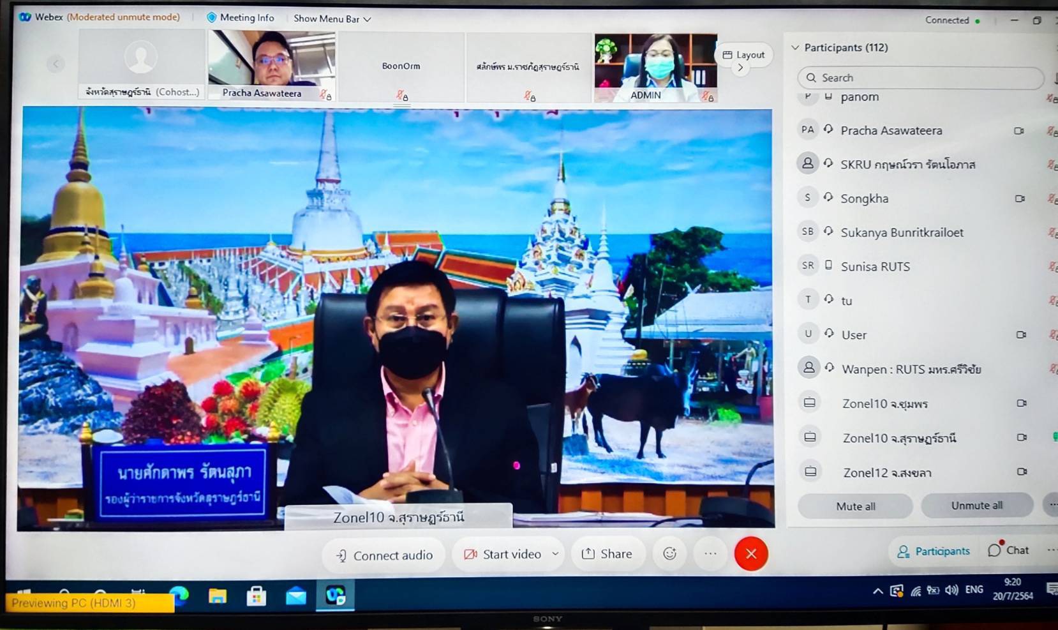Click SB avatar of Sukanya
This screenshot has height=630, width=1058.
(x=808, y=231)
